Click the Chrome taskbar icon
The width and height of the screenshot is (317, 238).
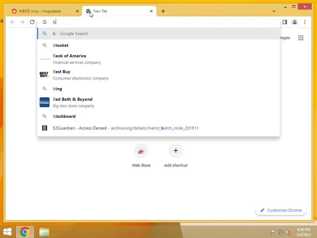25,232
